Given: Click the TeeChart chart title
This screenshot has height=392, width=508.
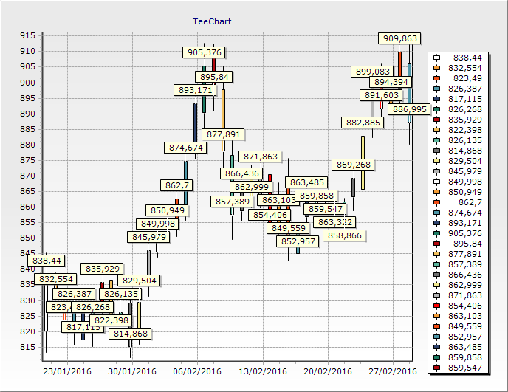Looking at the screenshot, I should click(212, 21).
